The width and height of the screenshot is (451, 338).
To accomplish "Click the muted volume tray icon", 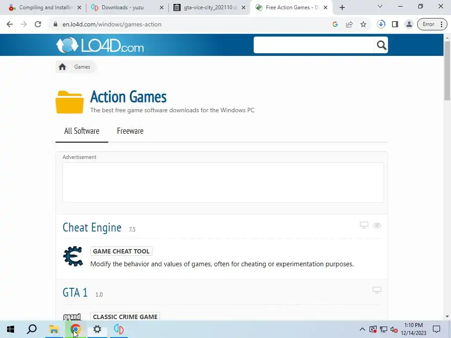I will pos(394,329).
